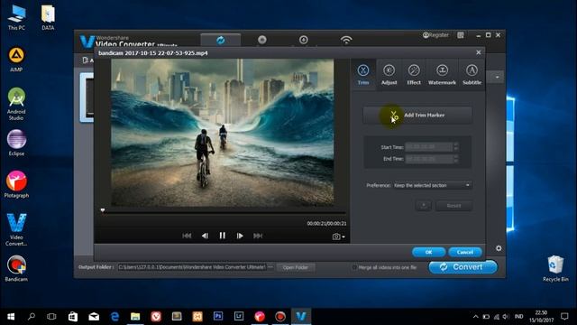577x325 pixels.
Task: Open the AIMP desktop icon
Action: tap(16, 60)
